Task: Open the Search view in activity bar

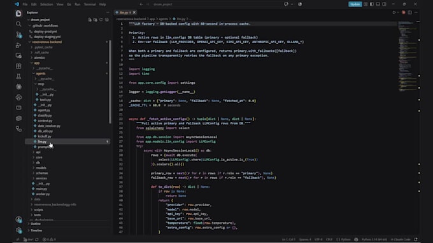Action: coord(18,24)
